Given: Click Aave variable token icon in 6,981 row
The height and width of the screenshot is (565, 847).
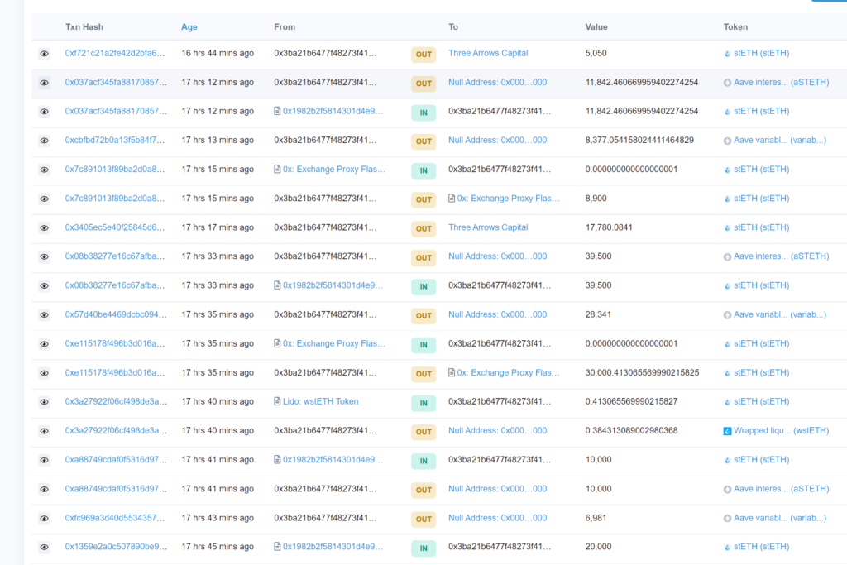Looking at the screenshot, I should tap(727, 519).
